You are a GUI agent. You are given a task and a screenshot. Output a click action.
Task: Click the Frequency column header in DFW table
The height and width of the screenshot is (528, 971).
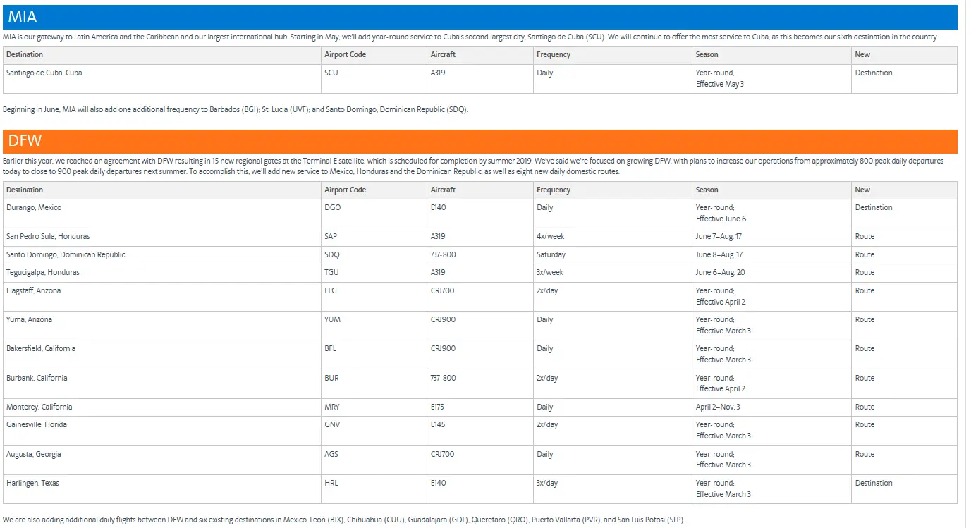point(553,190)
